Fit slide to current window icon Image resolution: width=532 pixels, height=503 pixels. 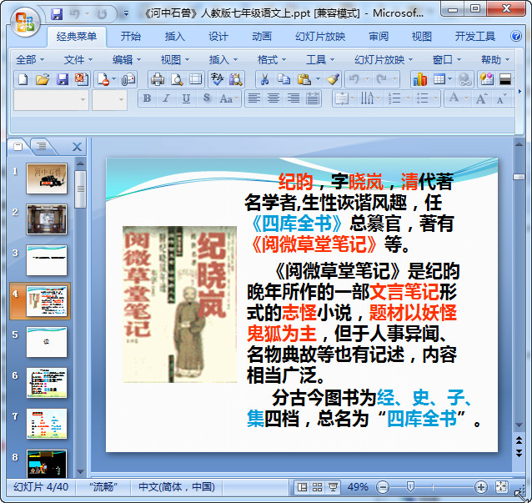point(501,487)
